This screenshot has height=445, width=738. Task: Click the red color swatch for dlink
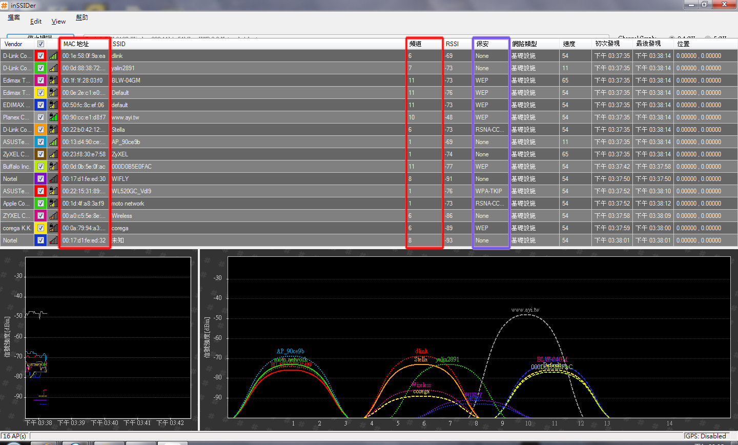click(x=40, y=56)
